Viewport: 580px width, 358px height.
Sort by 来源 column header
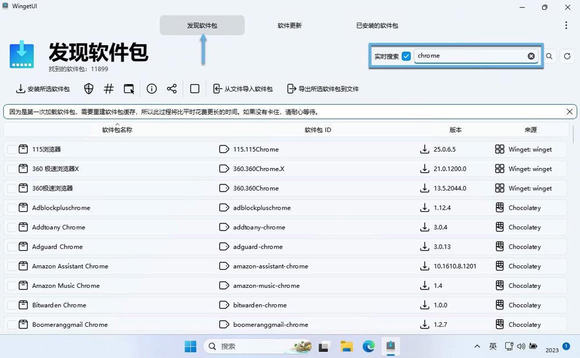pyautogui.click(x=531, y=130)
